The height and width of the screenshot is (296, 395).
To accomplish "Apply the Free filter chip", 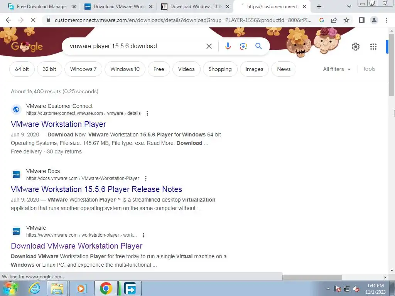I will (x=159, y=69).
